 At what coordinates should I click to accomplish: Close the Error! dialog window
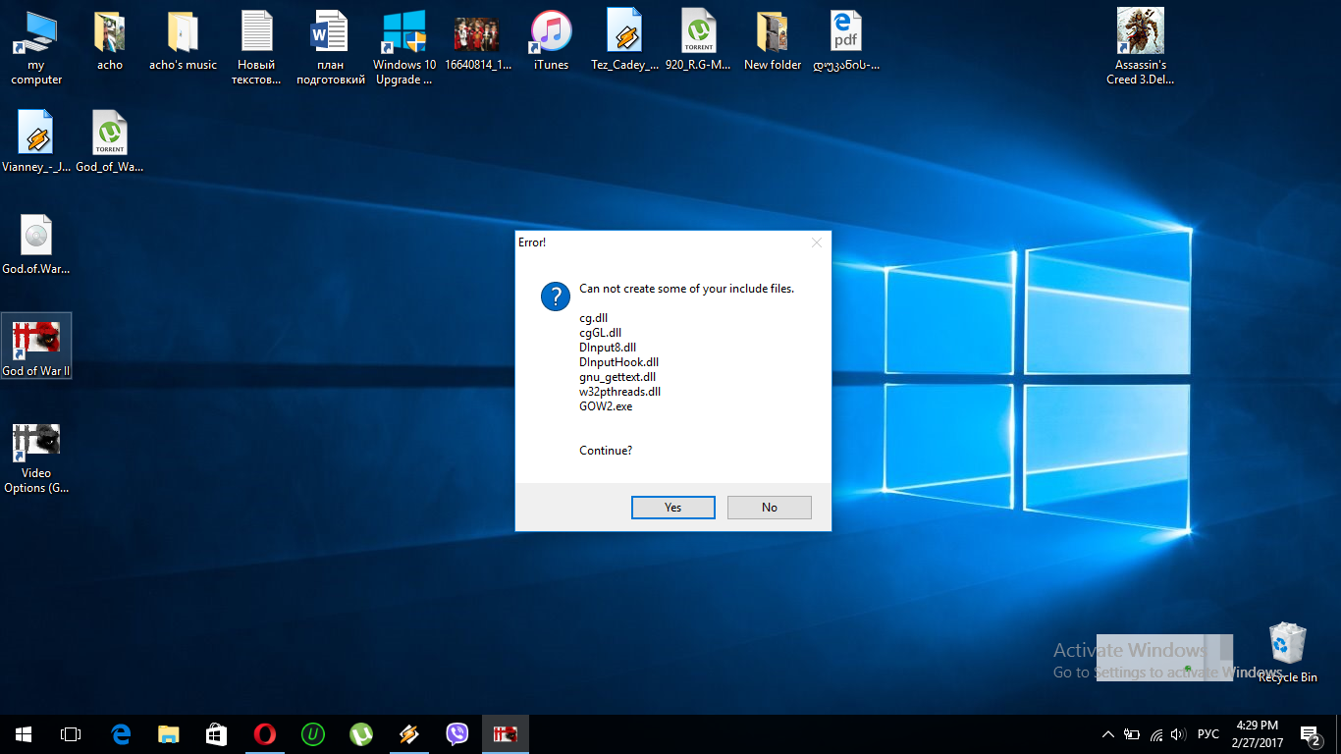[816, 242]
